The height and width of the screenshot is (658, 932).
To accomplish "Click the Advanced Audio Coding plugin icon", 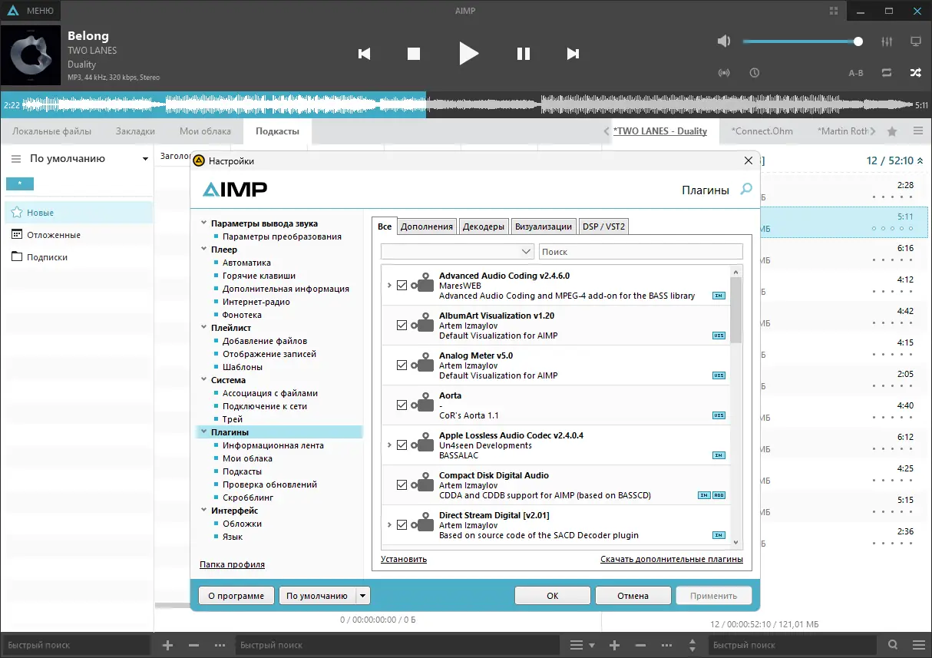I will pos(423,284).
